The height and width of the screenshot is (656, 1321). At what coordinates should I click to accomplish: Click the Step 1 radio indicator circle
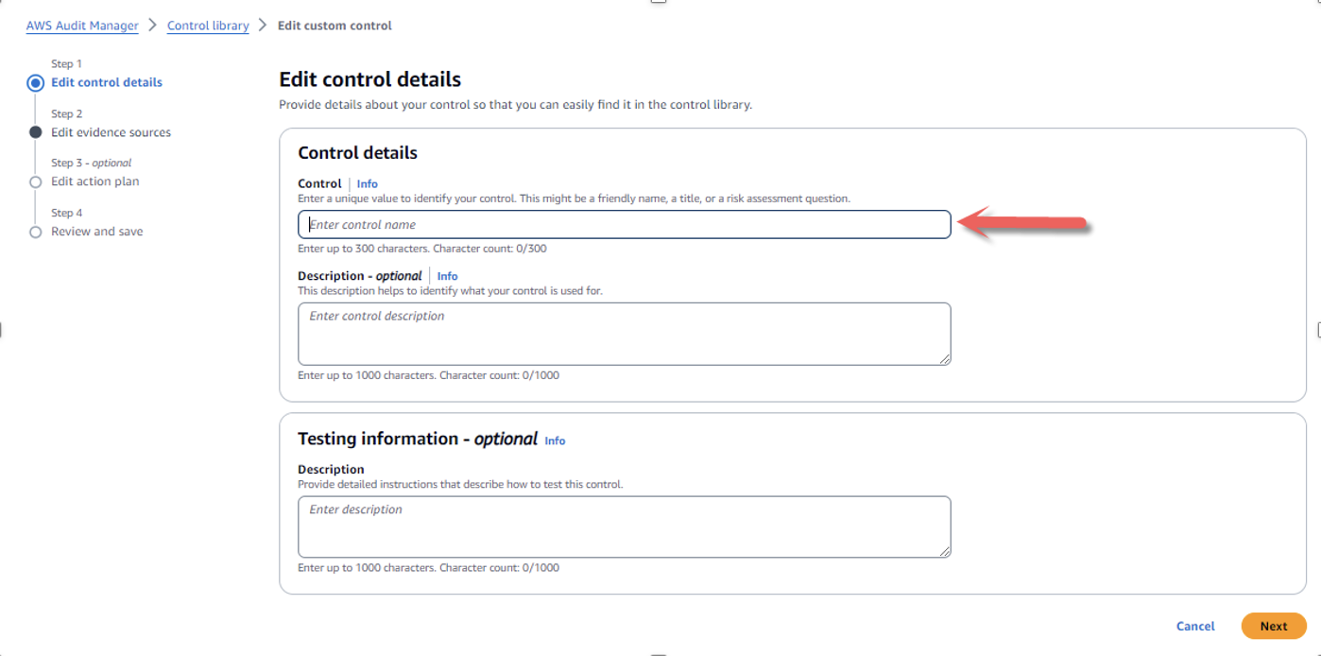click(36, 82)
